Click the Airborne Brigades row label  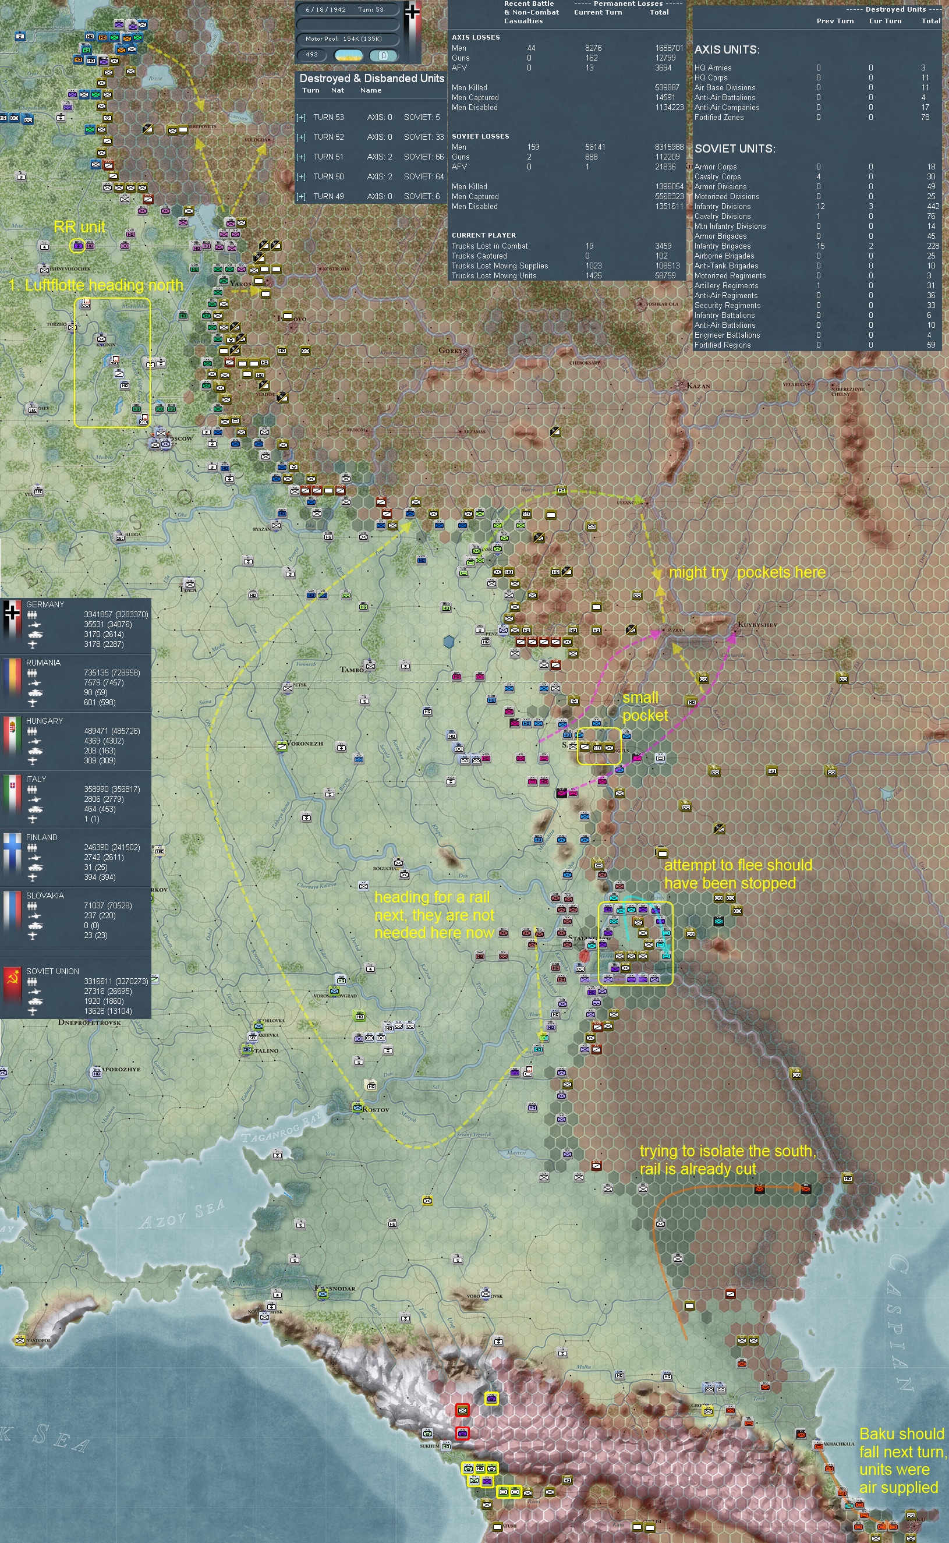coord(724,256)
